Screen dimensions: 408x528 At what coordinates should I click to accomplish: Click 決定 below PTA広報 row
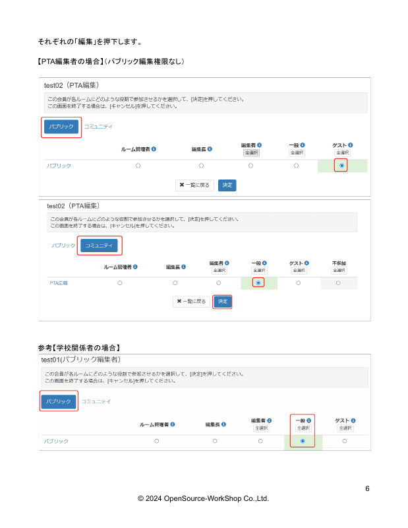click(223, 302)
